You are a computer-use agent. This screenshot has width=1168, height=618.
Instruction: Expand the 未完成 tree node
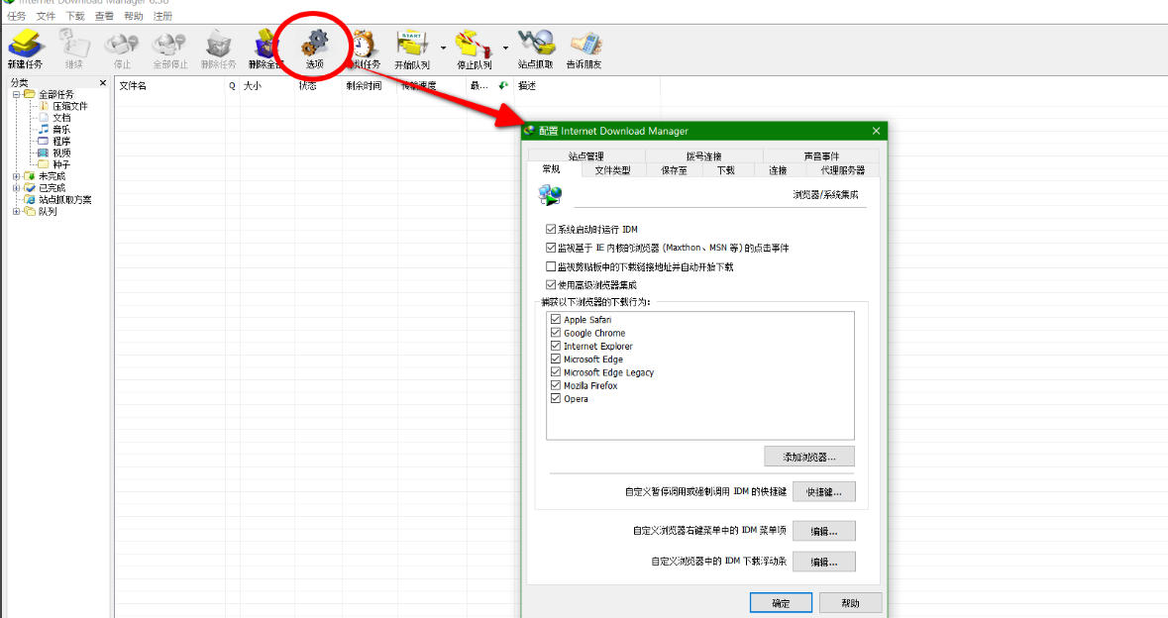pyautogui.click(x=17, y=176)
